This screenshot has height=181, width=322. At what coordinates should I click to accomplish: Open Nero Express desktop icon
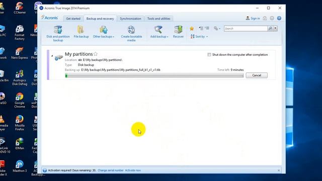pos(20,53)
